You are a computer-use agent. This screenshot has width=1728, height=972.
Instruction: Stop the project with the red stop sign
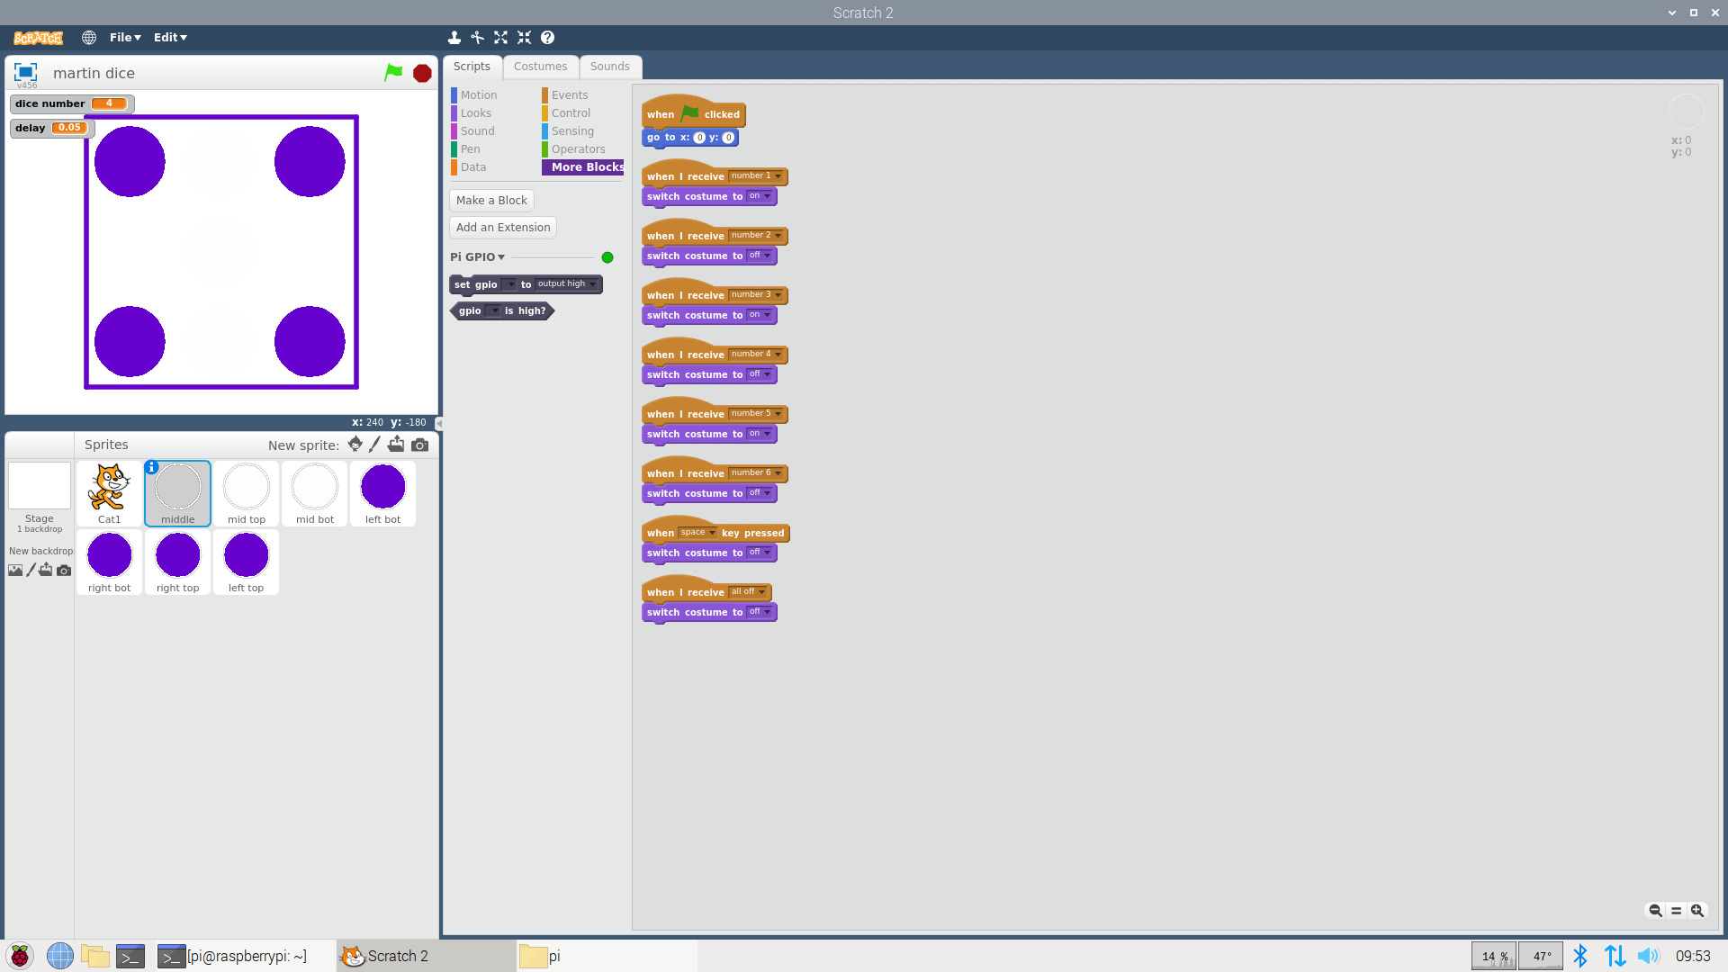(421, 73)
